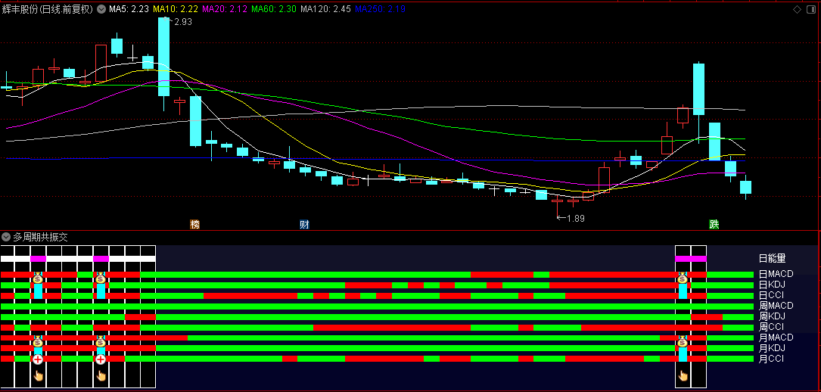This screenshot has height=392, width=821.
Task: Click the 周CCI row label
Action: coord(771,327)
